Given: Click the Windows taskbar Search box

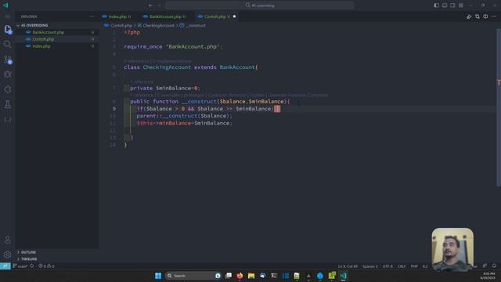Looking at the screenshot, I should [193, 276].
